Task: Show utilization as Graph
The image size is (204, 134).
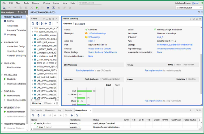Action: pyautogui.click(x=108, y=85)
